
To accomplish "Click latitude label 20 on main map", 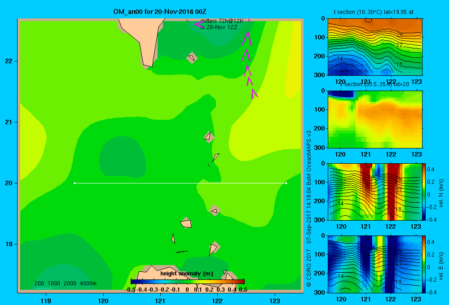I will click(9, 183).
